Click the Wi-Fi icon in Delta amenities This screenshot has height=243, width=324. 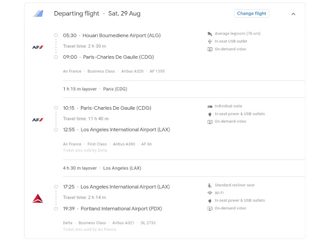tap(210, 193)
